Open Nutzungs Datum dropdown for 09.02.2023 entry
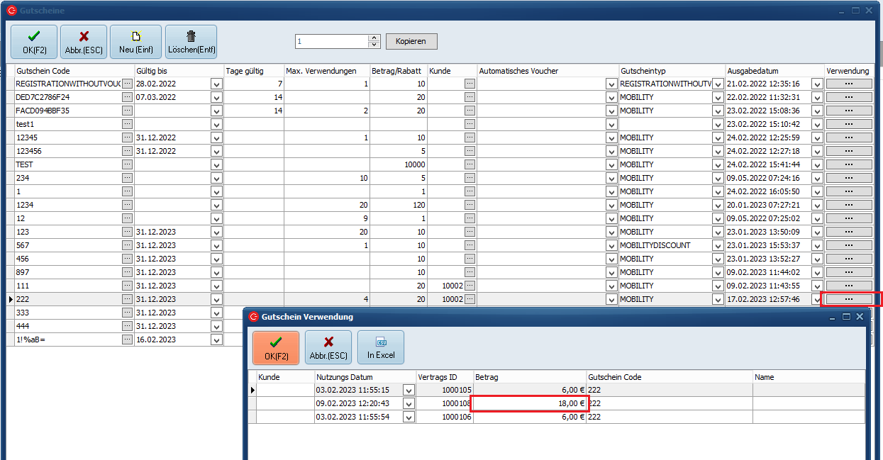The image size is (883, 460). point(409,404)
